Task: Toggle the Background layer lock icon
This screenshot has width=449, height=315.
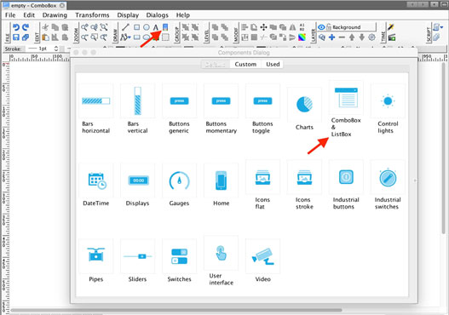Action: click(x=329, y=27)
